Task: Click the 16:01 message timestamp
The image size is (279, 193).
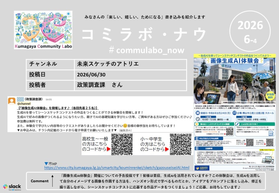Action: click(x=49, y=100)
